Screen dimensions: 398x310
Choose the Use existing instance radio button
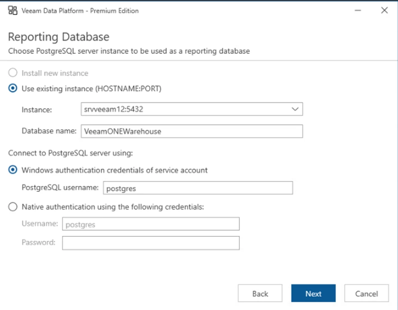pyautogui.click(x=13, y=89)
